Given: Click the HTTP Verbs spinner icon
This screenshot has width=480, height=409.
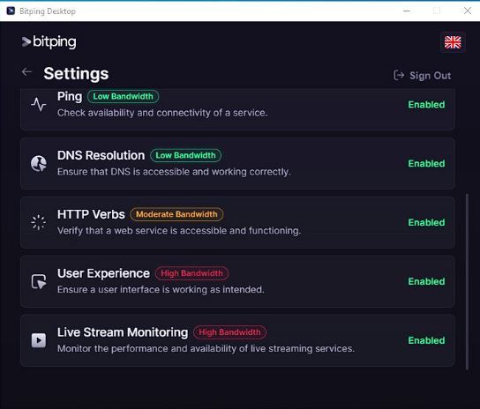Looking at the screenshot, I should 39,222.
